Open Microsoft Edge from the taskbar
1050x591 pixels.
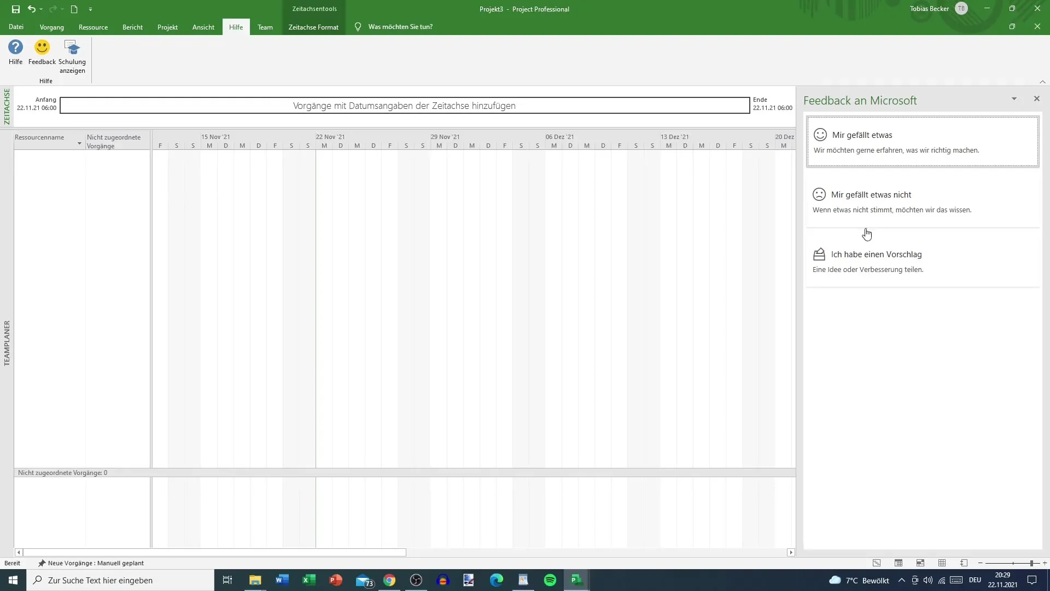pos(497,580)
